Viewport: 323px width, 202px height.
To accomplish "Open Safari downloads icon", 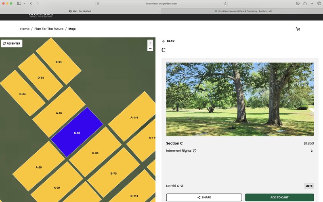I will (298, 3).
